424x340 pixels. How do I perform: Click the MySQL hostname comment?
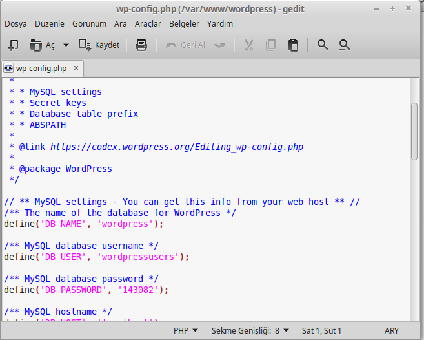pos(58,312)
